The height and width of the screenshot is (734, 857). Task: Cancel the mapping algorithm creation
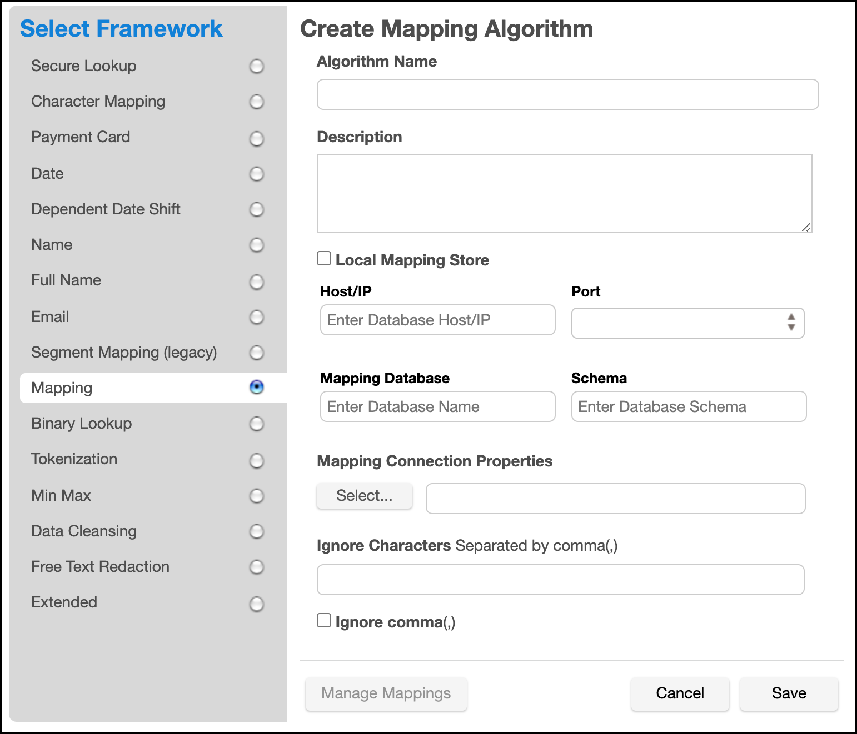(680, 693)
